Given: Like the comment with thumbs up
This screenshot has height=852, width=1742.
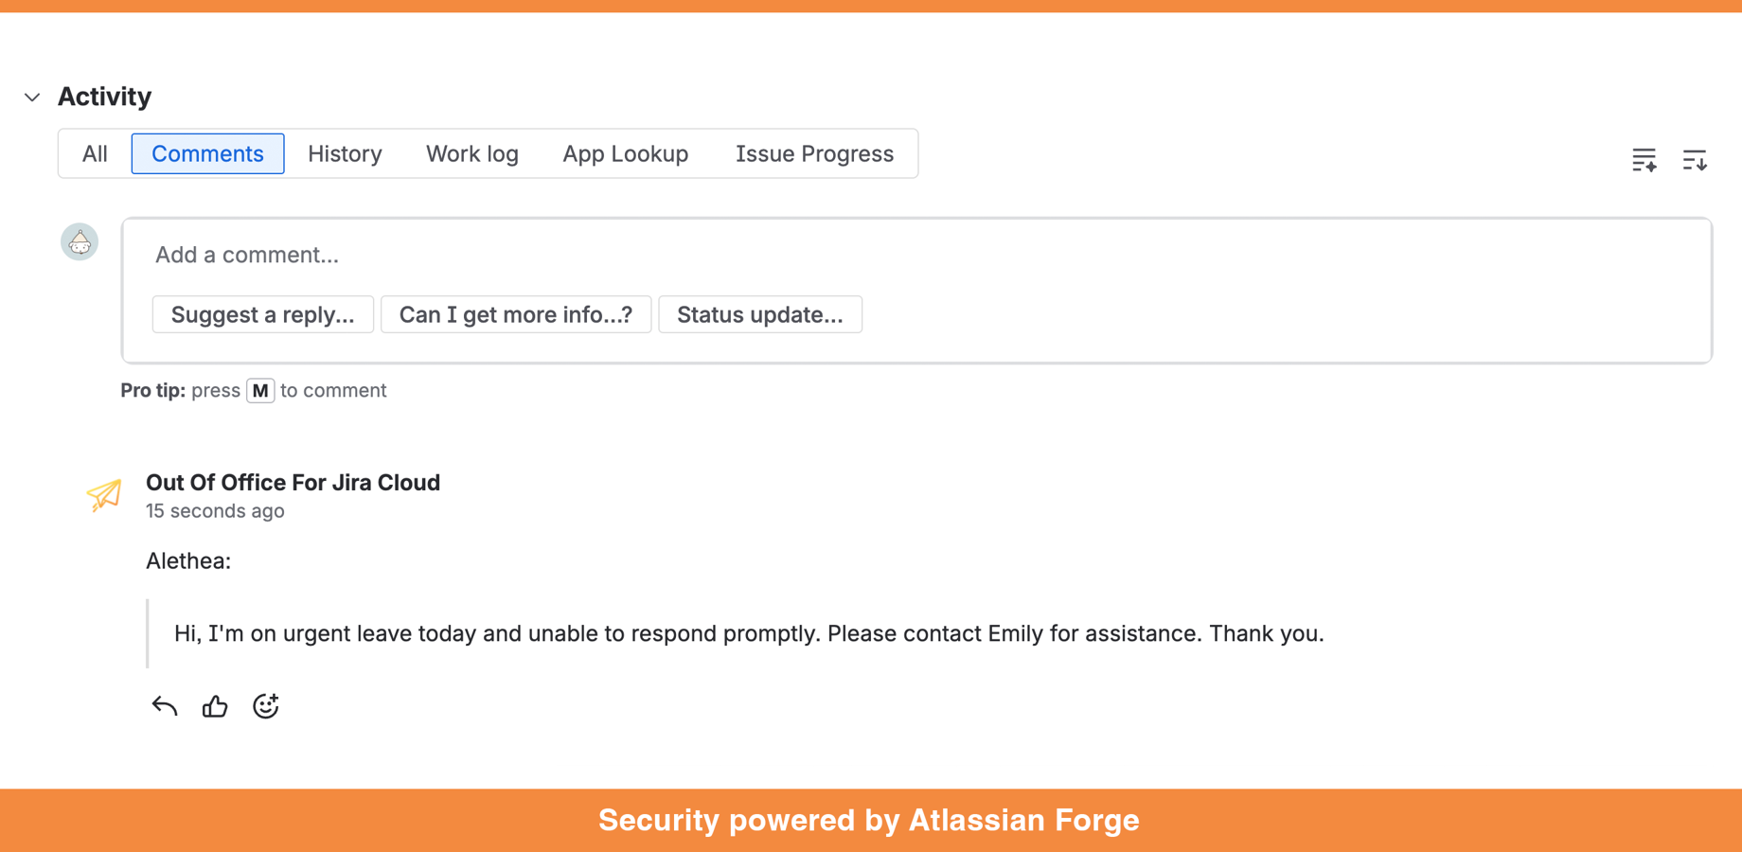Looking at the screenshot, I should click(215, 706).
